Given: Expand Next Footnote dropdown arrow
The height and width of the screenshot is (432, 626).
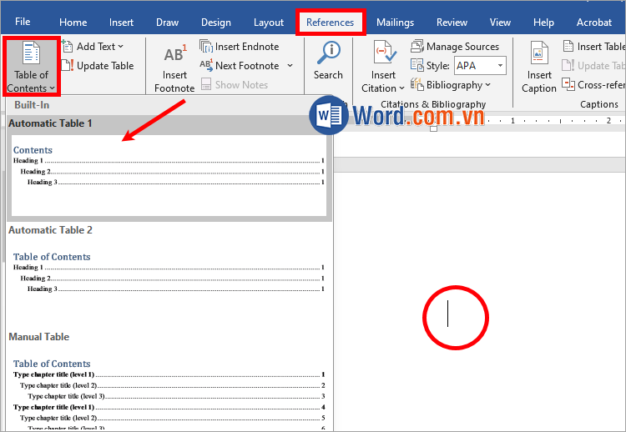Looking at the screenshot, I should (290, 66).
